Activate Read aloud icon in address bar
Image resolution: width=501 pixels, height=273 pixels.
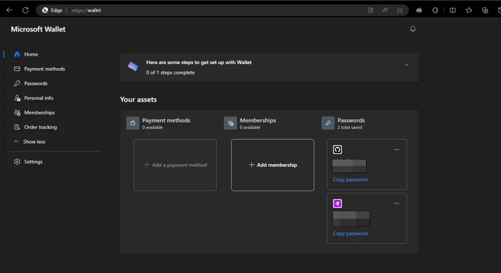(385, 10)
